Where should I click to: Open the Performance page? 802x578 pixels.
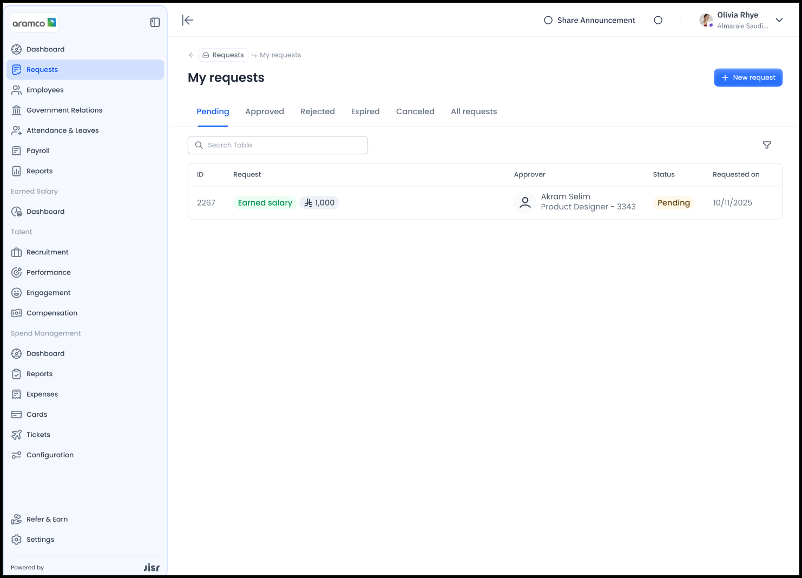pos(48,273)
